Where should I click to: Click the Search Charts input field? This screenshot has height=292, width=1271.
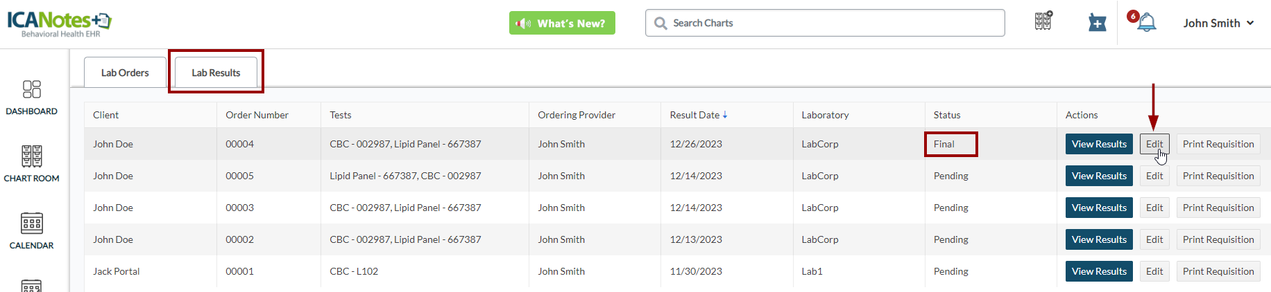pyautogui.click(x=825, y=23)
